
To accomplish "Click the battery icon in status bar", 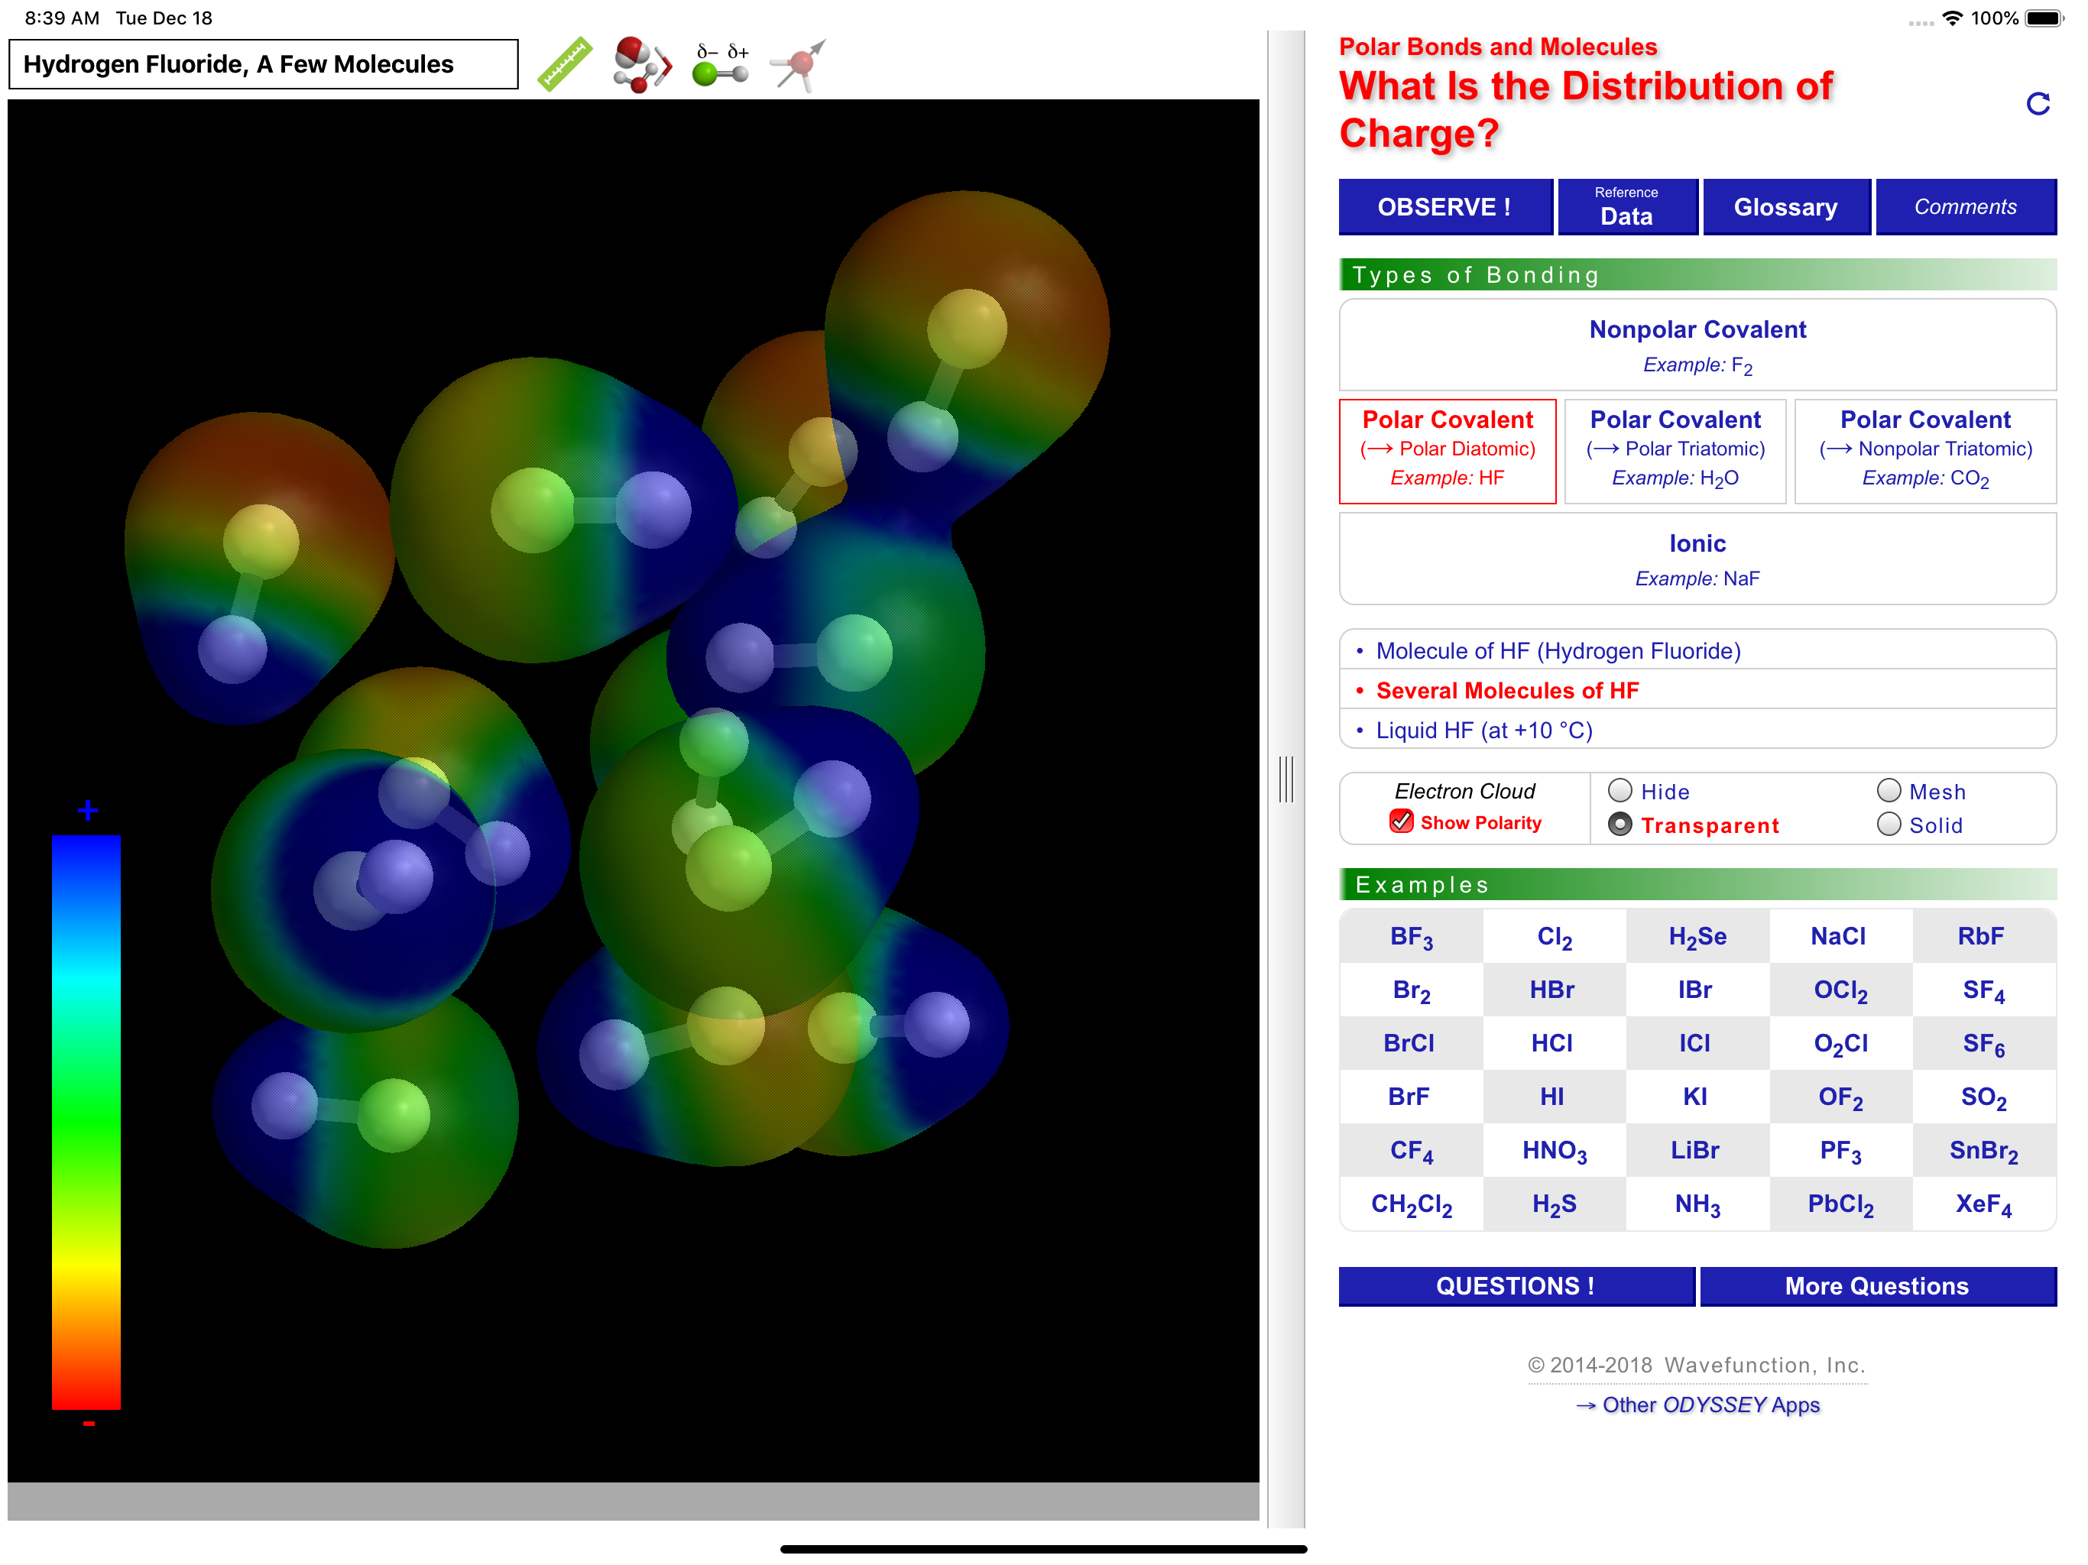I will [2044, 18].
